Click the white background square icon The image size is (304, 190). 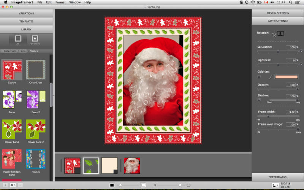tap(143, 185)
